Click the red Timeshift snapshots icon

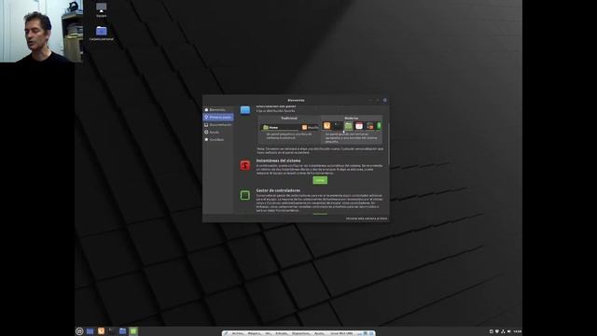[244, 165]
